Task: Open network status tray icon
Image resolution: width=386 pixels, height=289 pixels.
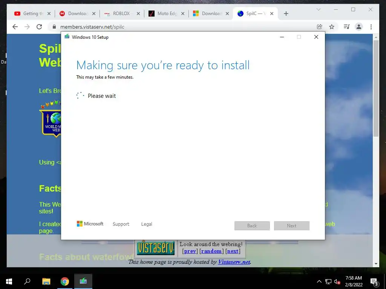Action: [x=328, y=281]
